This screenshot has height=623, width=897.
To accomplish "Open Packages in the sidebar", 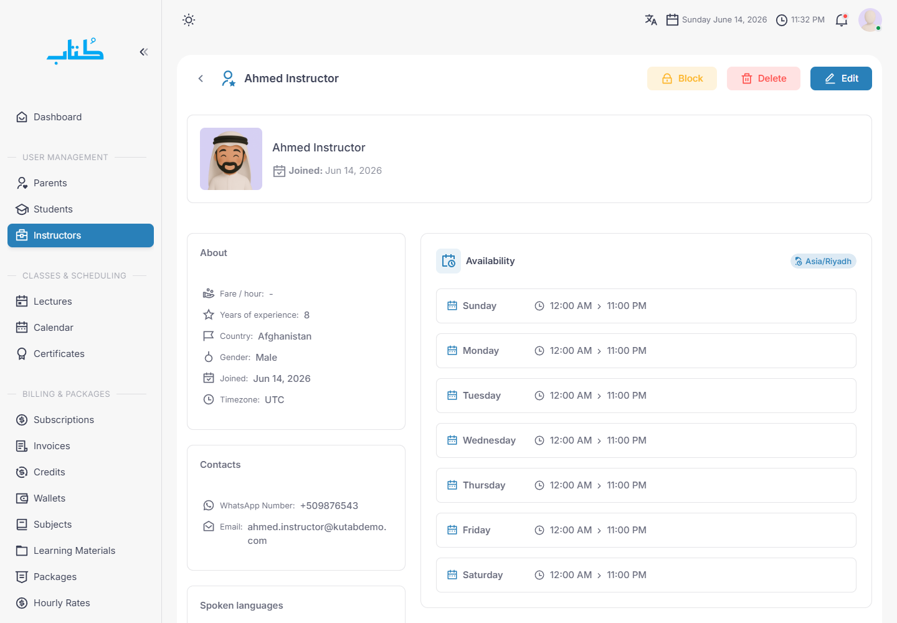I will [x=80, y=577].
